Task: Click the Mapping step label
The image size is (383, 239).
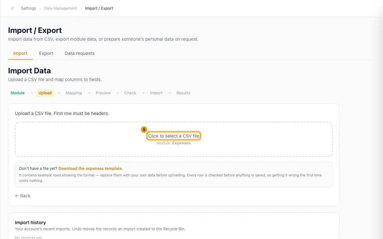Action: coord(73,93)
